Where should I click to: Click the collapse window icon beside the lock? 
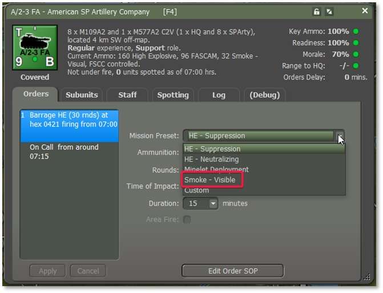tap(329, 12)
